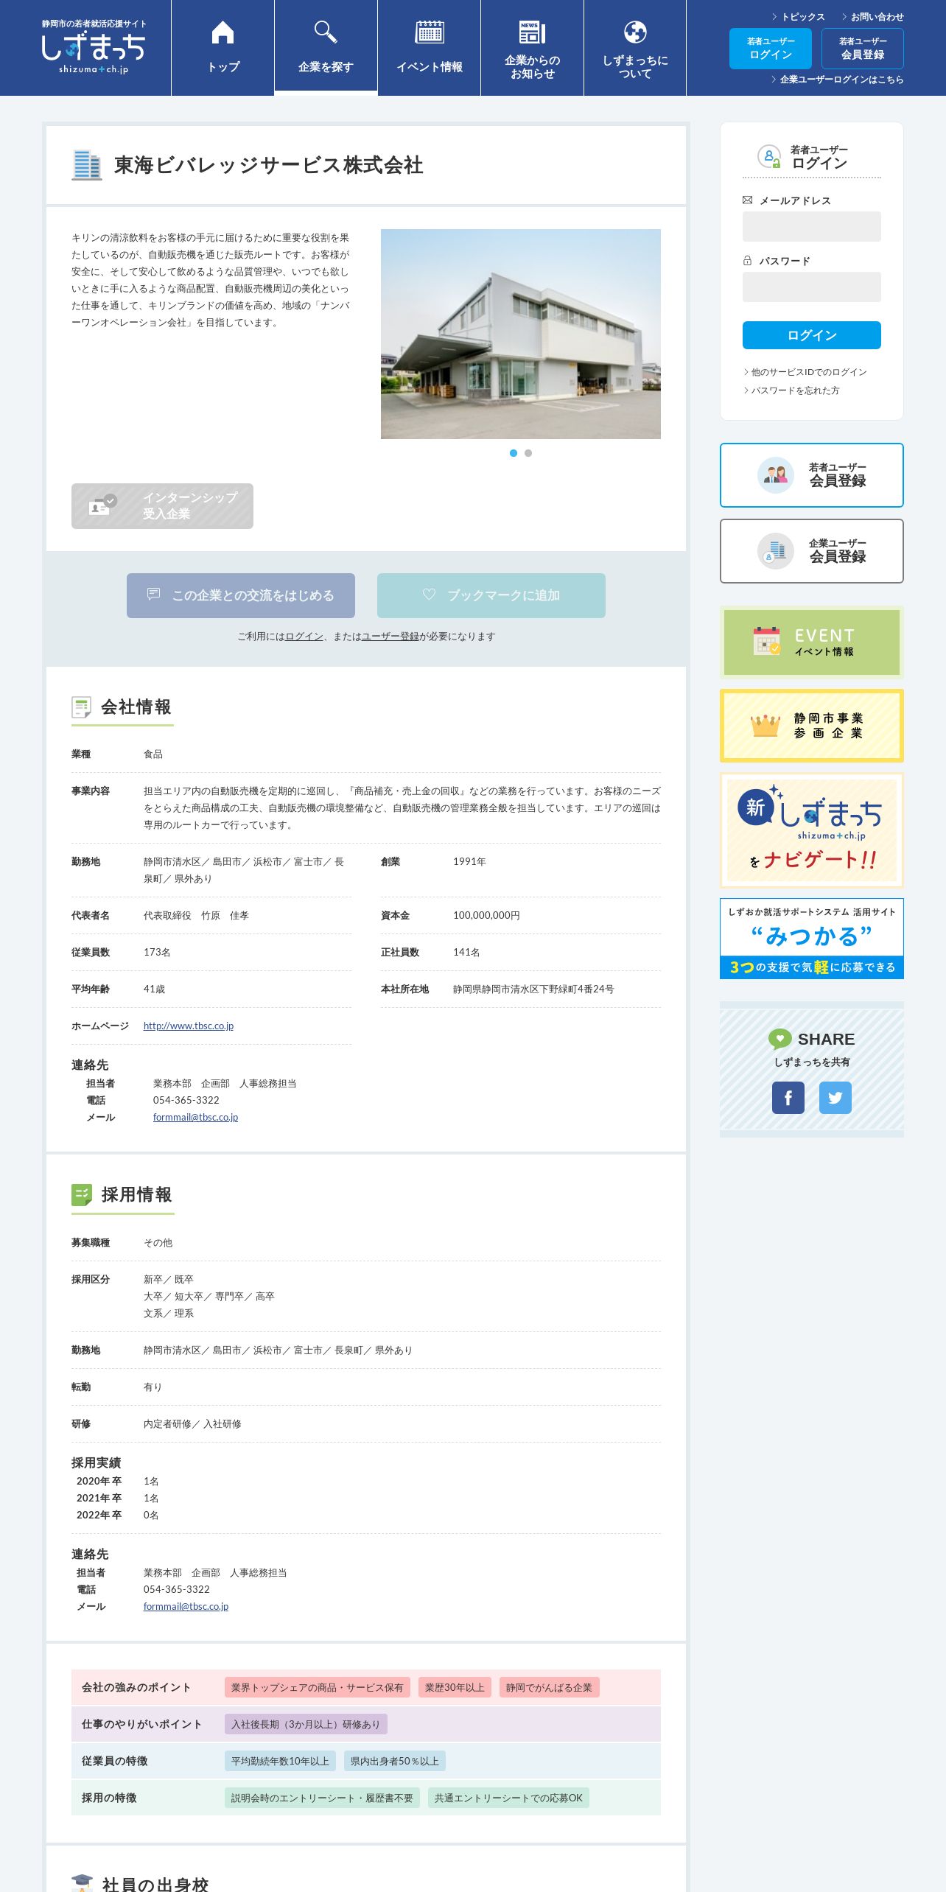The image size is (946, 1892).
Task: Click the 東海ビバレッジサービス株式会社 title
Action: click(x=269, y=165)
